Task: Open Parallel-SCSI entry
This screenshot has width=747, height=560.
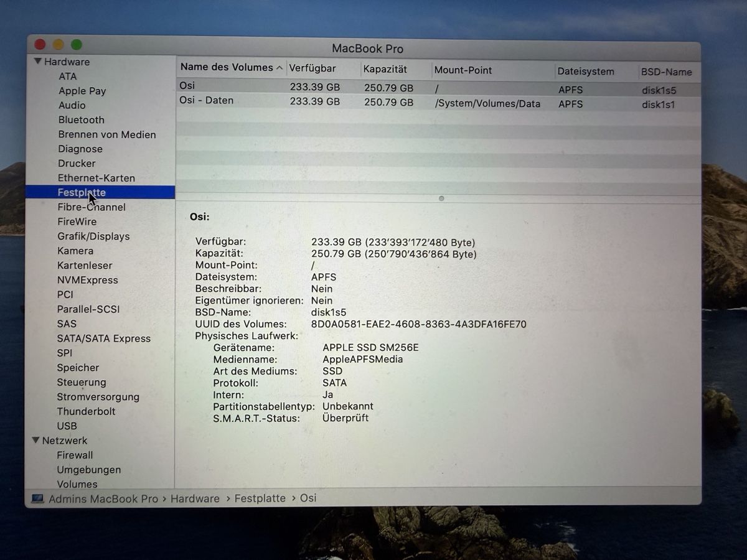Action: [x=88, y=309]
